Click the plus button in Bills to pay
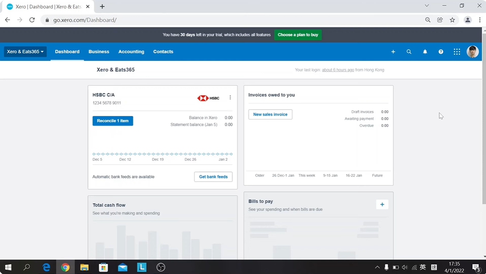This screenshot has height=274, width=486. tap(382, 204)
